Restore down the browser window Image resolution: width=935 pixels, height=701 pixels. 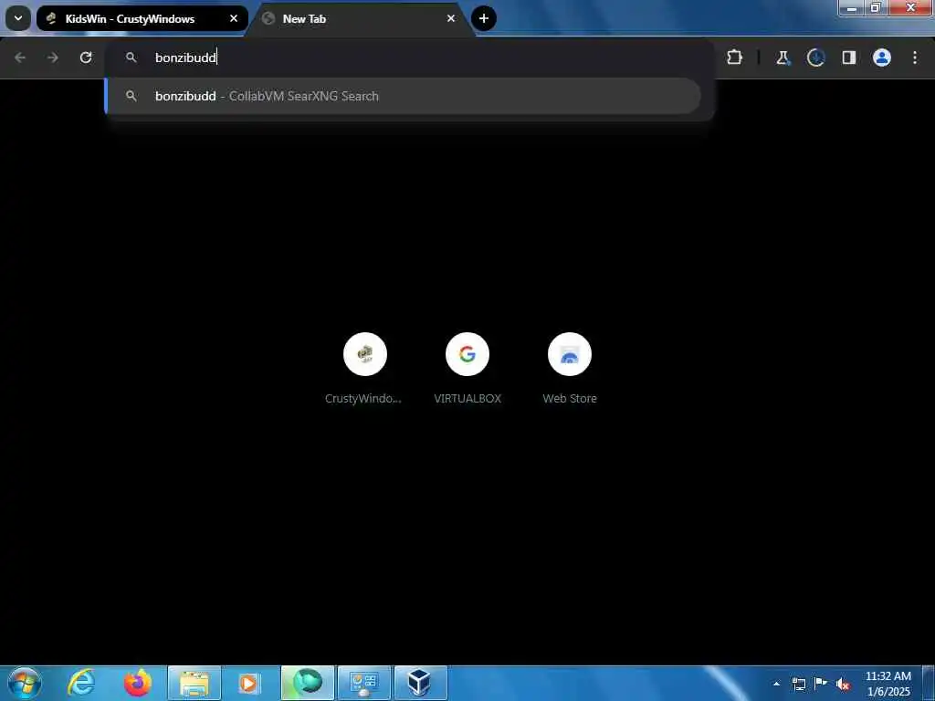point(876,7)
